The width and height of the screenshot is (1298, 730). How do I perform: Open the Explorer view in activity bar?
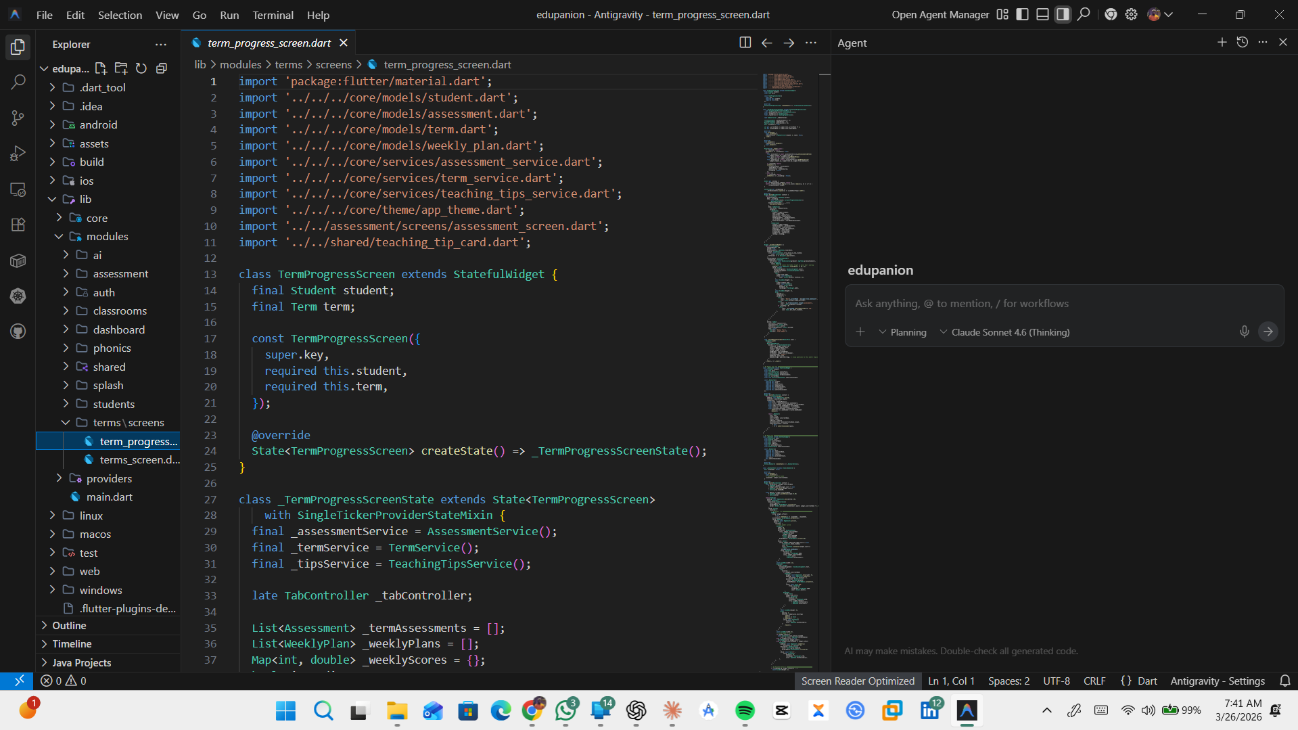click(18, 47)
